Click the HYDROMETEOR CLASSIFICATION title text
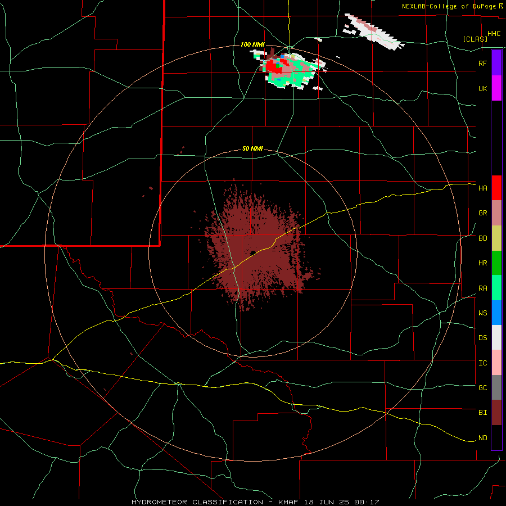506x506 pixels. pos(197,502)
